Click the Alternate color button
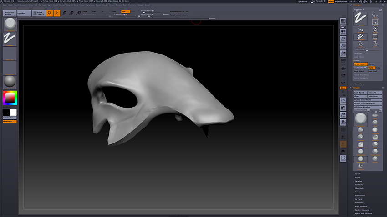Screen dimensions: 387x217 9,121
